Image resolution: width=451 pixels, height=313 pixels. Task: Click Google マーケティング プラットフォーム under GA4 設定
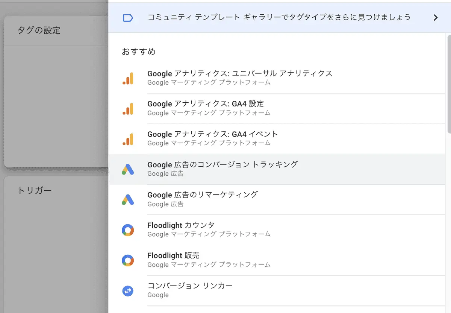pyautogui.click(x=209, y=113)
